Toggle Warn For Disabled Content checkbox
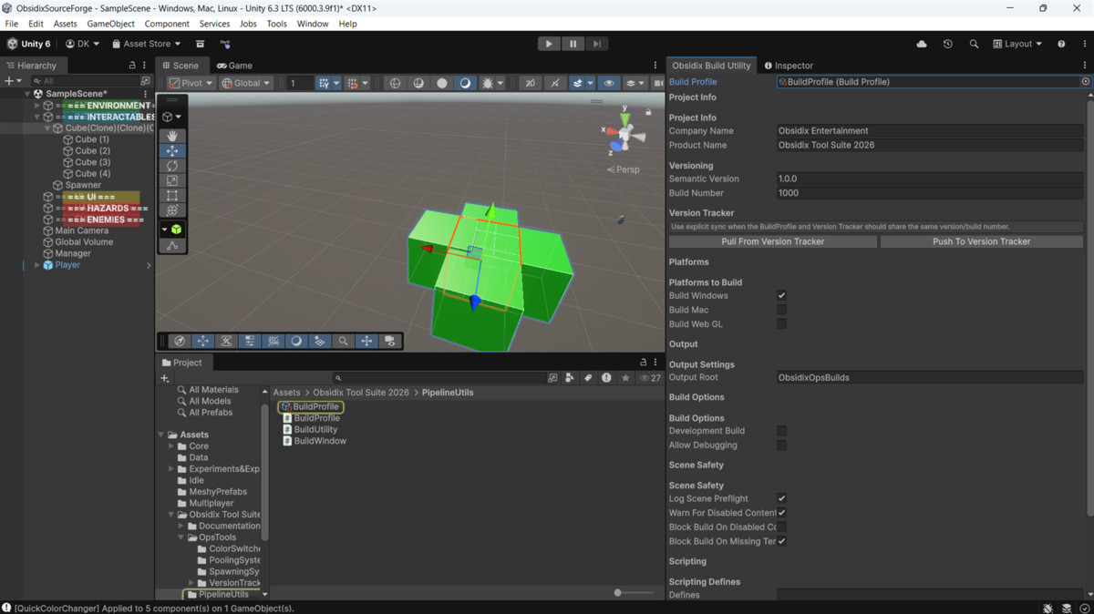This screenshot has width=1094, height=614. (781, 513)
